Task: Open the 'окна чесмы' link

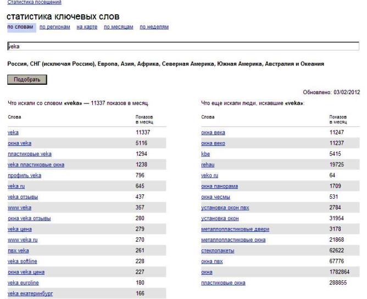Action: click(215, 197)
